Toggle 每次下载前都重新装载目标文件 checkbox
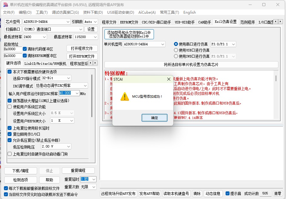Viewport: 286px width, 199px height. (x=6, y=188)
